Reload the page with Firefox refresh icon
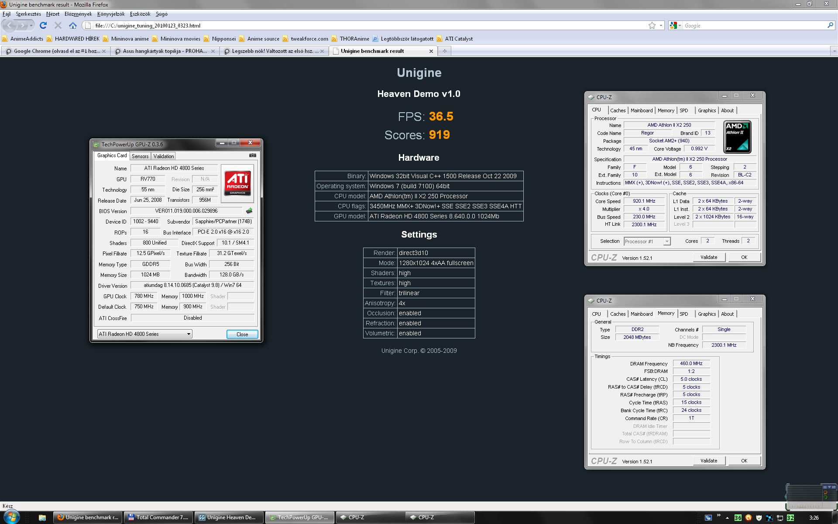 click(x=43, y=25)
